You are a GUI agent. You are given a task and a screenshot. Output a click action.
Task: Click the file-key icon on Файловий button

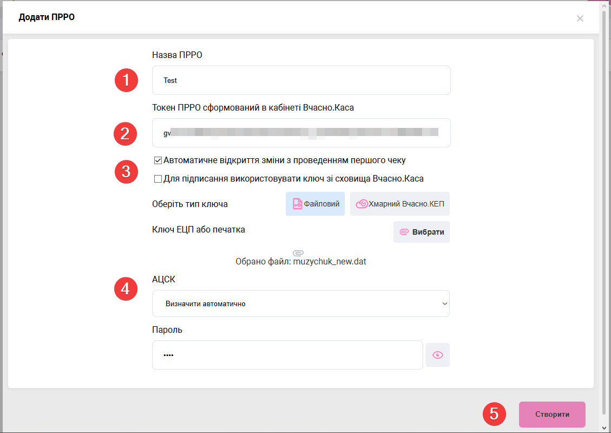297,204
